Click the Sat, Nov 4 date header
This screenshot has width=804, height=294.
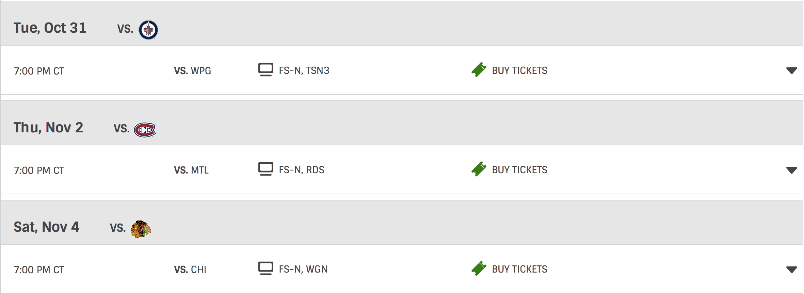pos(47,227)
